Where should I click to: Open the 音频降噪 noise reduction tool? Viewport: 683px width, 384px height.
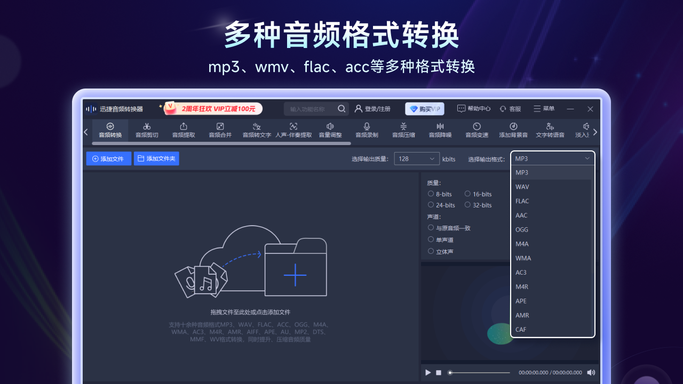[x=440, y=130]
